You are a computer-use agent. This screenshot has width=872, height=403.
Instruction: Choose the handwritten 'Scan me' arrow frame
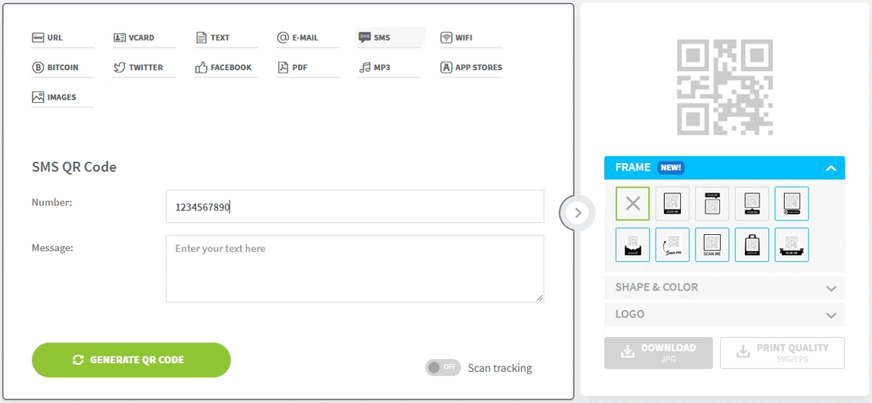pos(672,244)
